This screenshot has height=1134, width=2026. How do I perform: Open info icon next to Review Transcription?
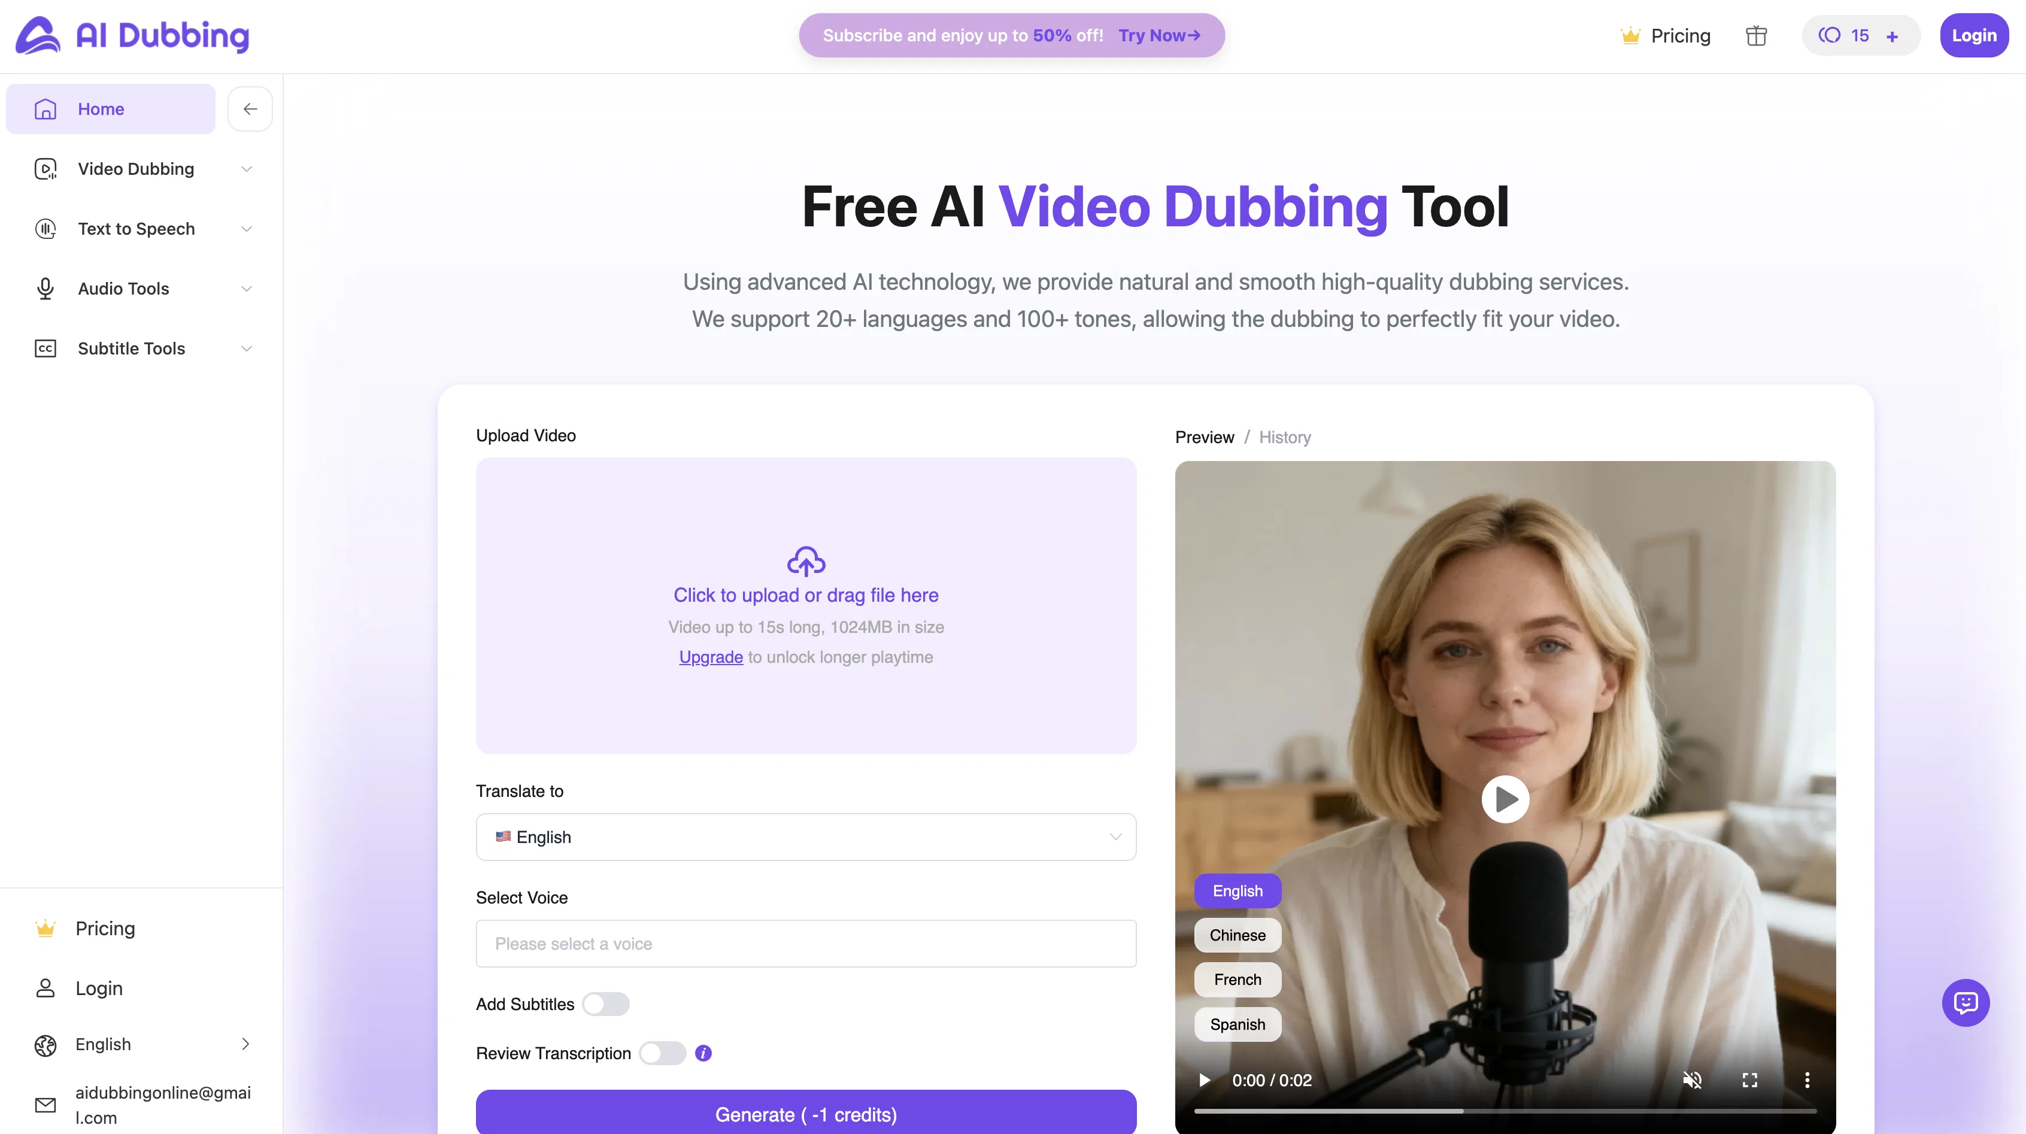703,1053
